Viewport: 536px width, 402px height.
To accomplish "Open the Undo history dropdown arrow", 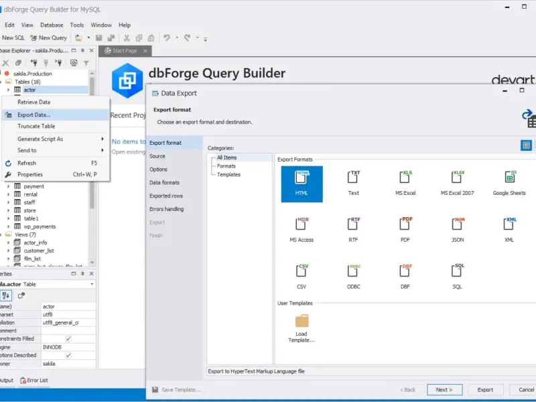I will coord(177,38).
